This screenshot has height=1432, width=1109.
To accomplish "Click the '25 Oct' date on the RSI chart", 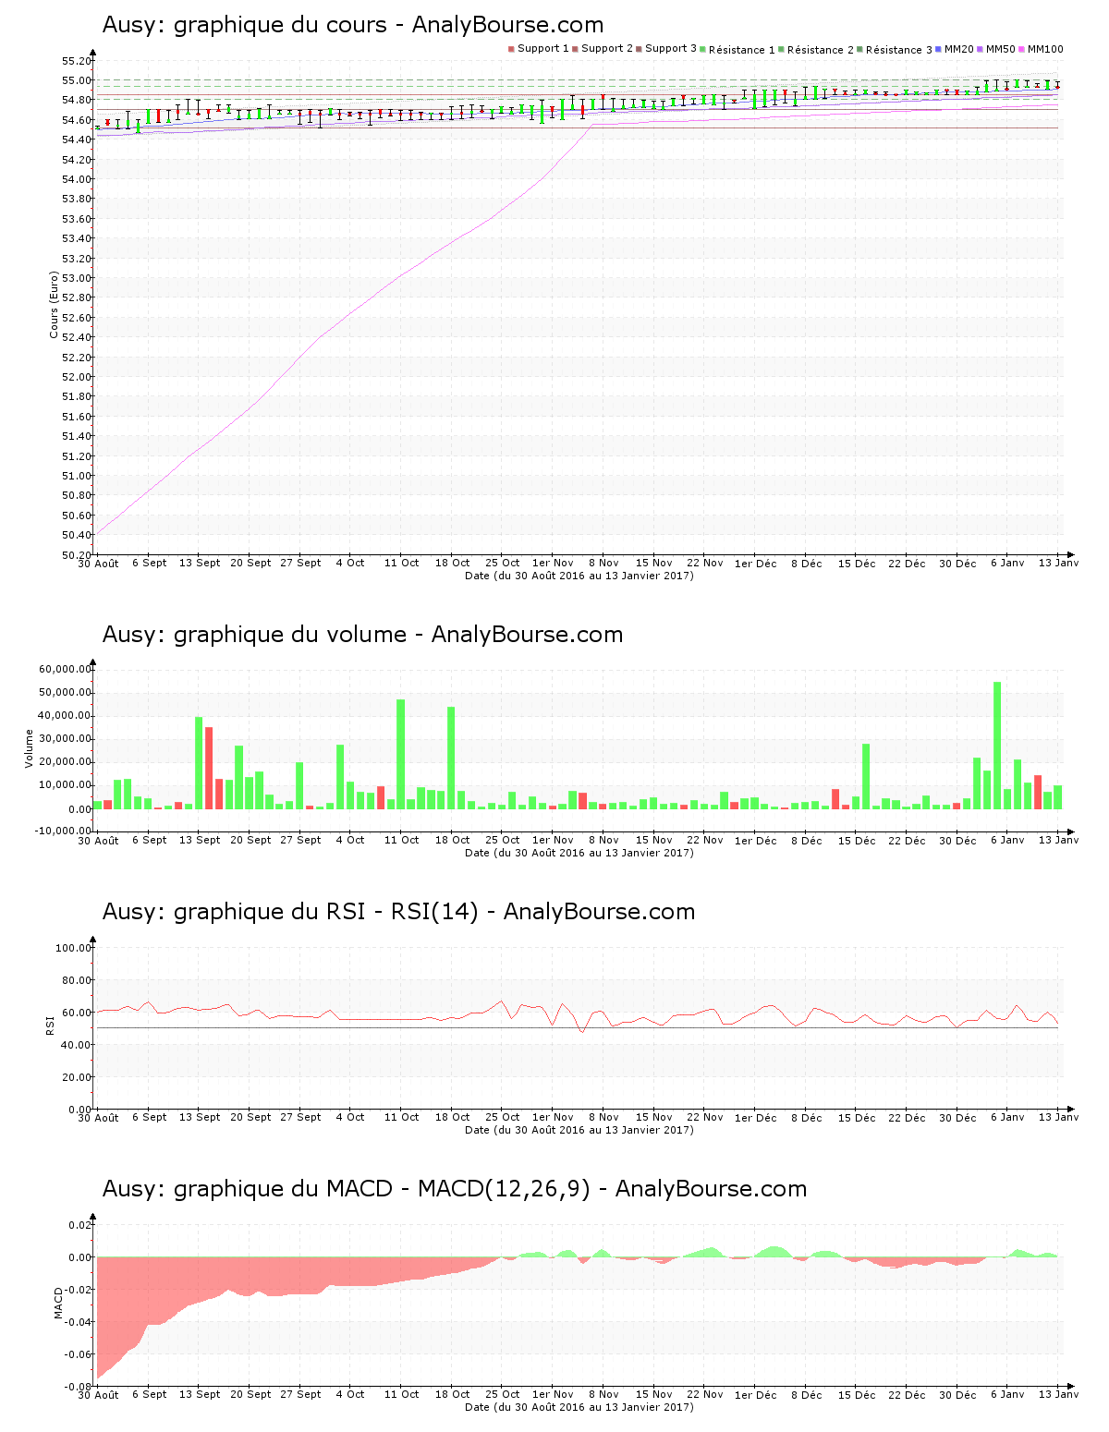I will pos(503,1117).
